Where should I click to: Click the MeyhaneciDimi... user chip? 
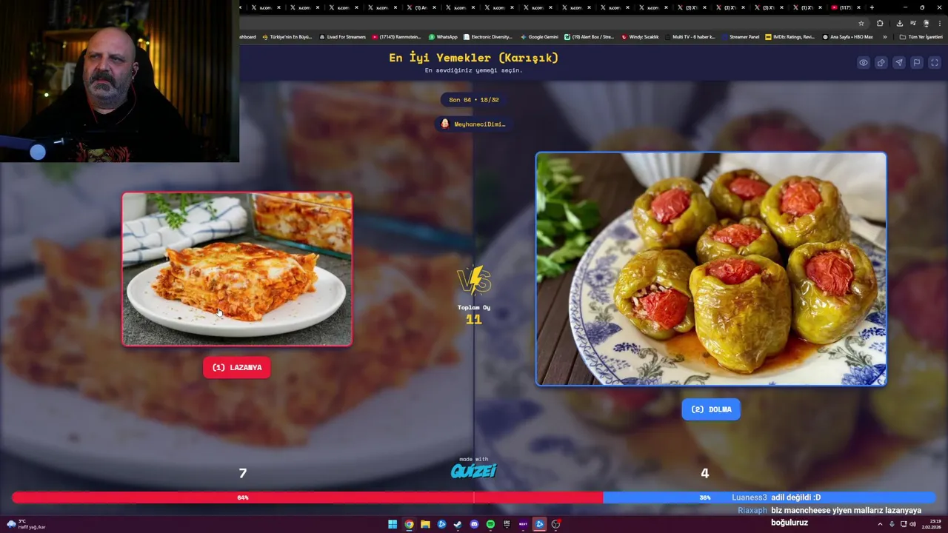tap(474, 124)
